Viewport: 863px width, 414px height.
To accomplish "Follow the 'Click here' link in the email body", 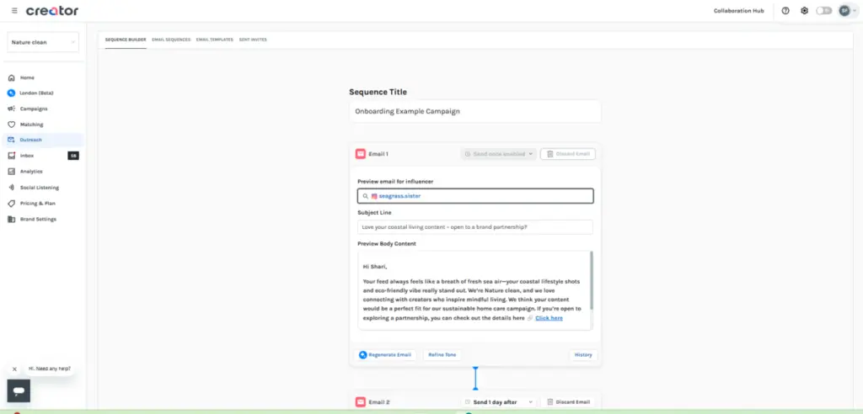I will pyautogui.click(x=549, y=318).
